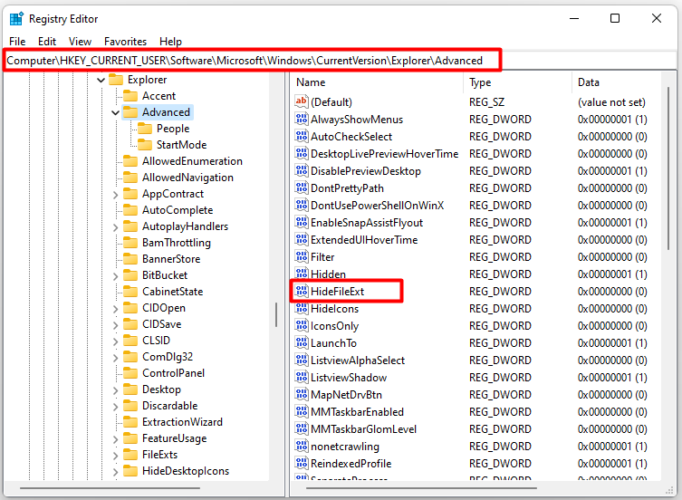682x500 pixels.
Task: Open the Help menu
Action: pyautogui.click(x=170, y=42)
